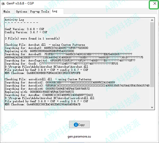Click 'Searching for: AcroNew' line

coord(49,95)
